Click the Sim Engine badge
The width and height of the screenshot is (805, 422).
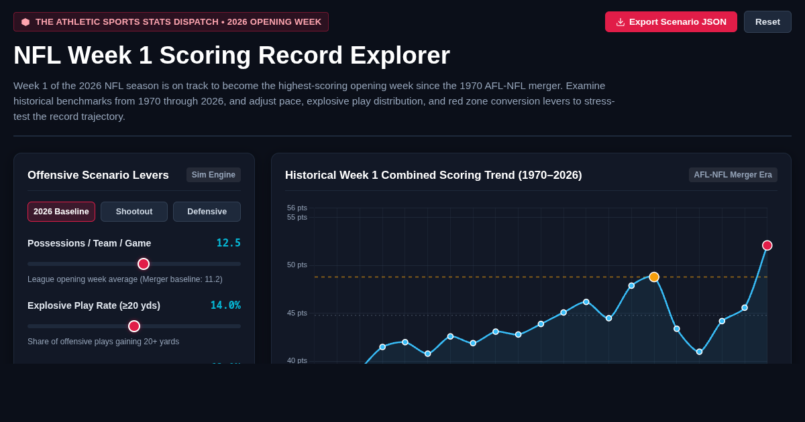coord(213,175)
